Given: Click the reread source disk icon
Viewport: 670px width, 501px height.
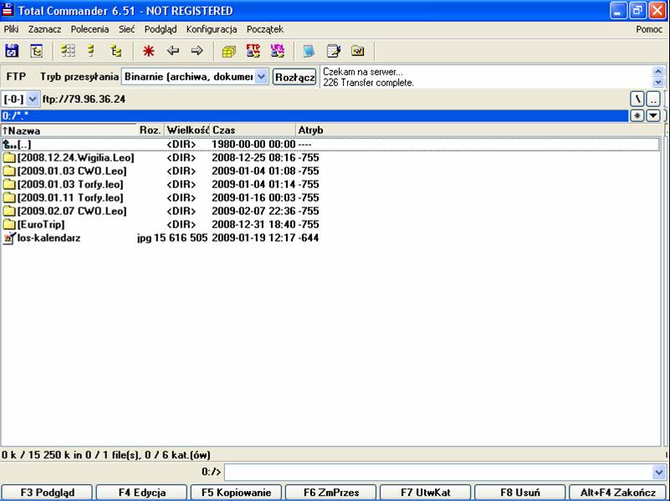Looking at the screenshot, I should 12,51.
